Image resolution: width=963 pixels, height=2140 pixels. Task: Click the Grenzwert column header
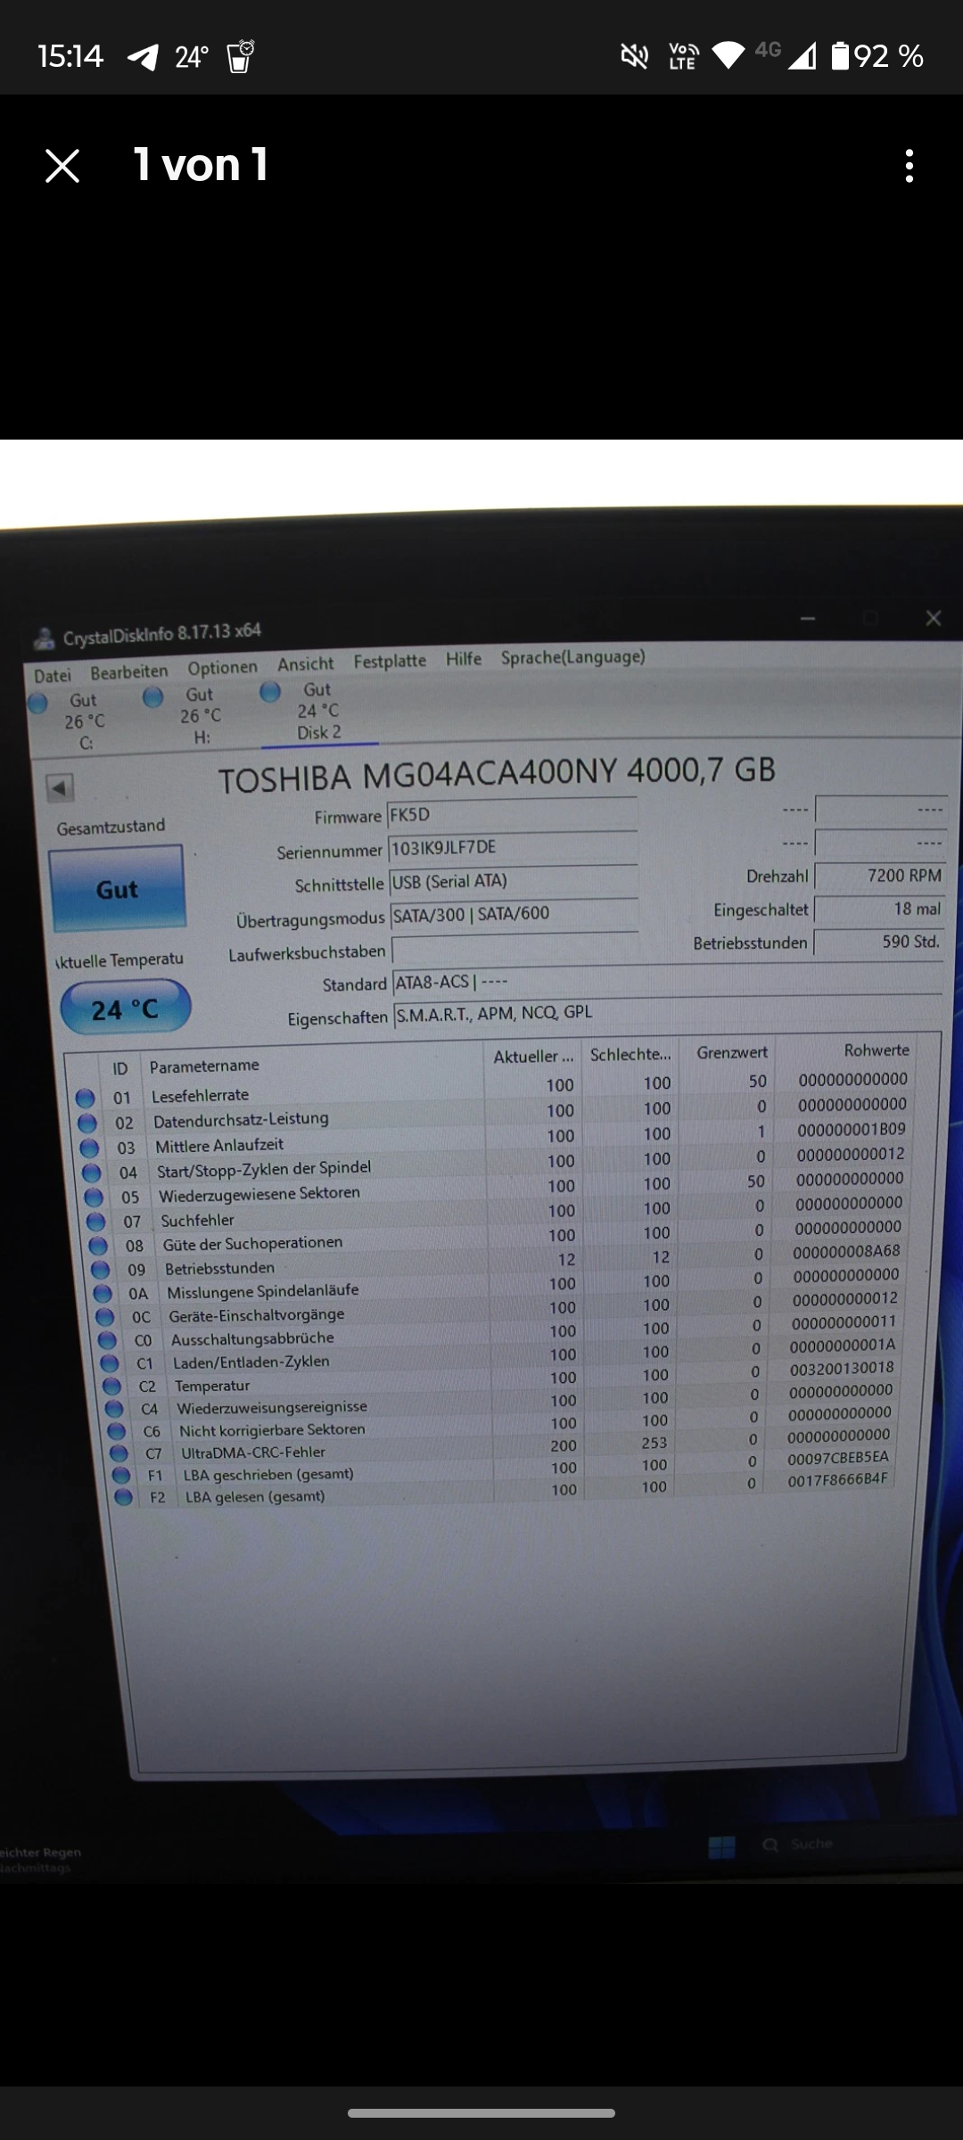[732, 1052]
